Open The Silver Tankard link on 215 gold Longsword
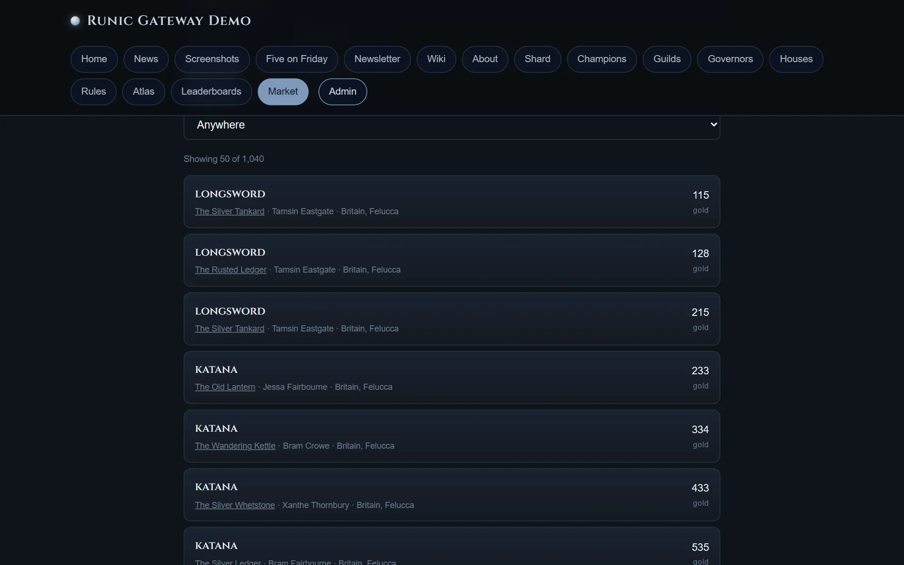904x565 pixels. coord(230,329)
